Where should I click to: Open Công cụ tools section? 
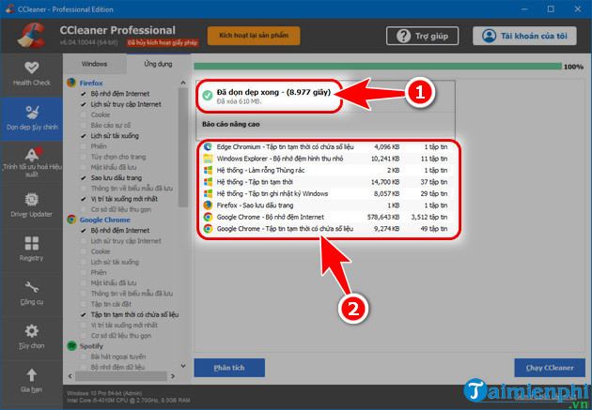tap(31, 294)
